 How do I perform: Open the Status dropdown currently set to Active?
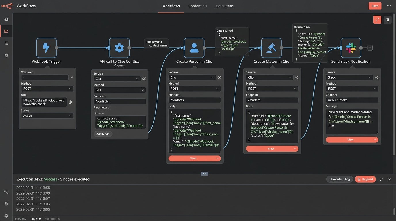pos(47,115)
